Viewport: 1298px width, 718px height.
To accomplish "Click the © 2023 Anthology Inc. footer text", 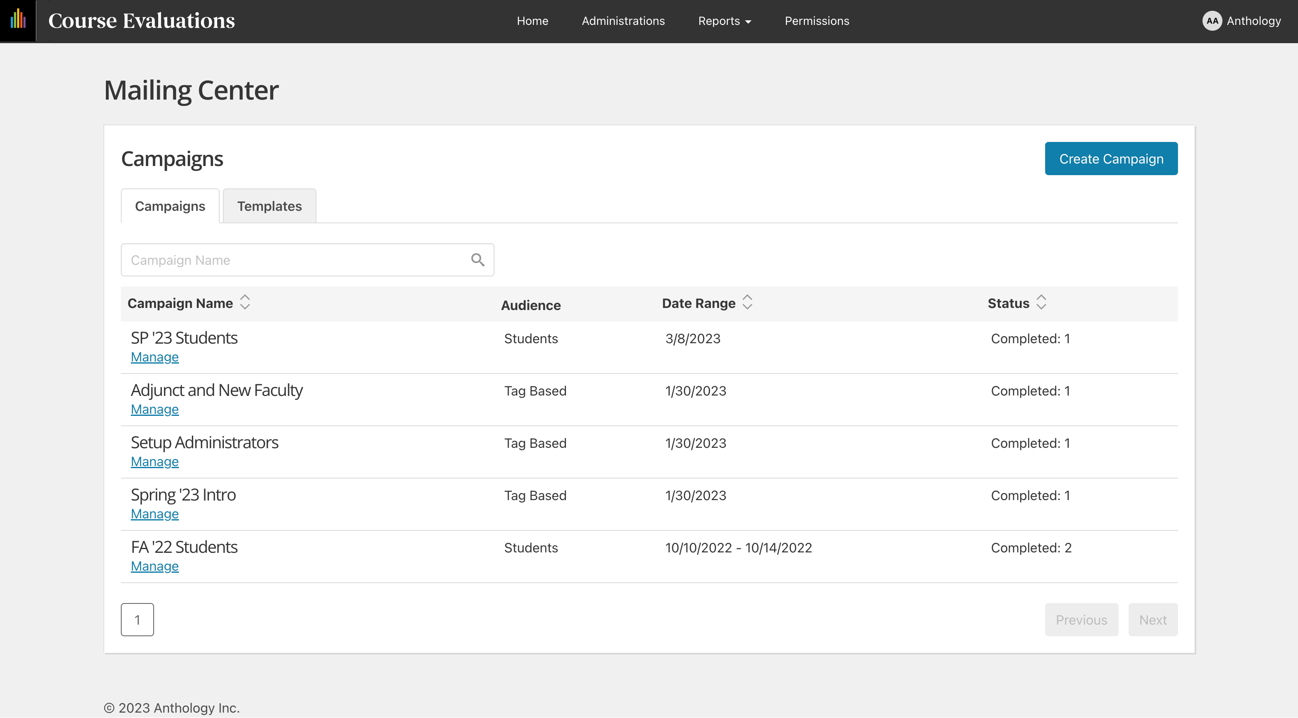I will [172, 708].
